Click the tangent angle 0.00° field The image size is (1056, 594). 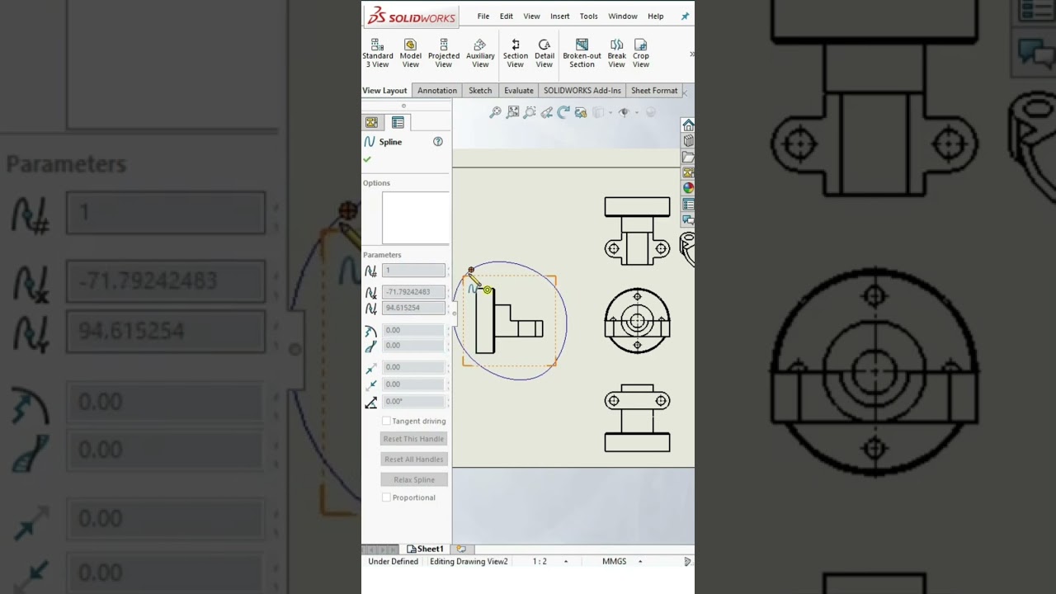pyautogui.click(x=413, y=402)
